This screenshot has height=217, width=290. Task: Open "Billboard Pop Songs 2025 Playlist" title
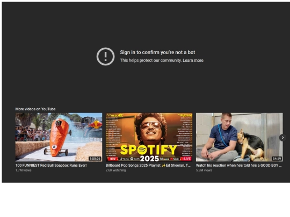pyautogui.click(x=148, y=166)
